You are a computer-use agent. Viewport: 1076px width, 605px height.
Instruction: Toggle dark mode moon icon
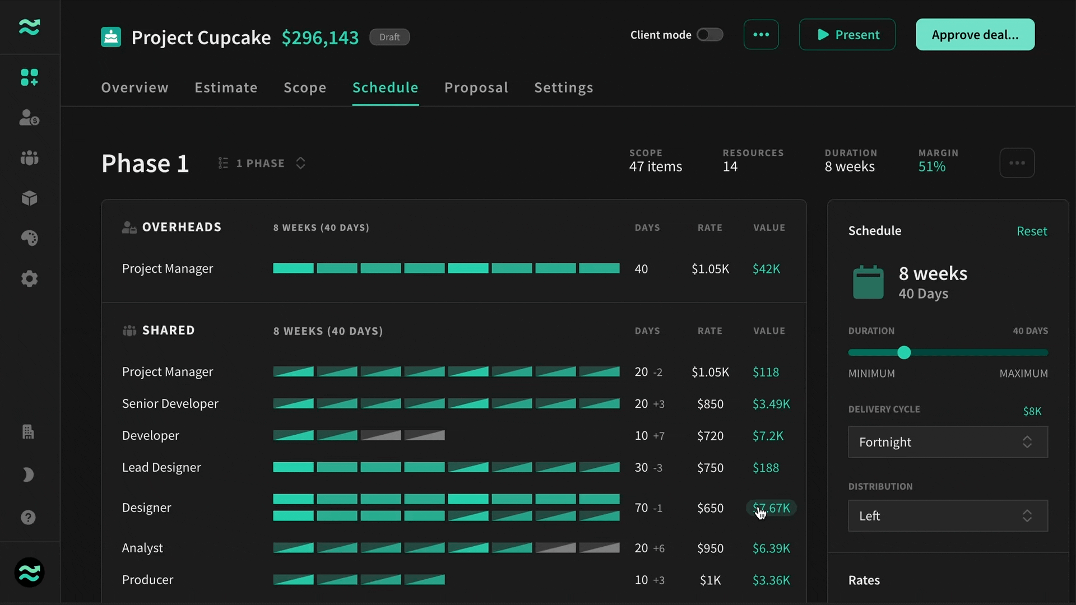(x=28, y=475)
